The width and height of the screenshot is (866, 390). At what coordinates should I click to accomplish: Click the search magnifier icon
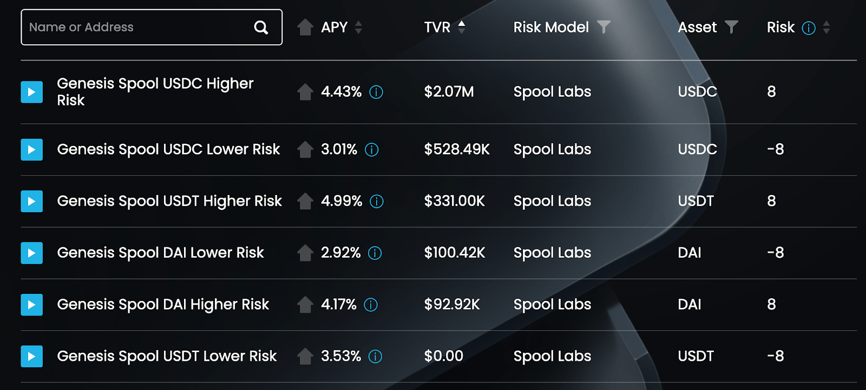tap(261, 28)
